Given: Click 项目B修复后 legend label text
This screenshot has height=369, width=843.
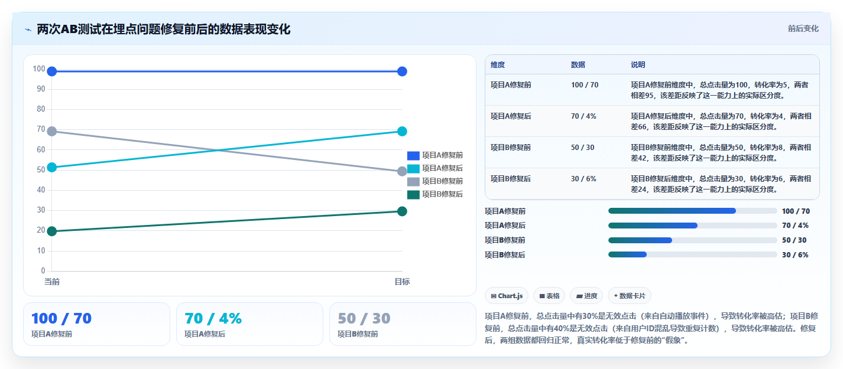Looking at the screenshot, I should coord(442,194).
